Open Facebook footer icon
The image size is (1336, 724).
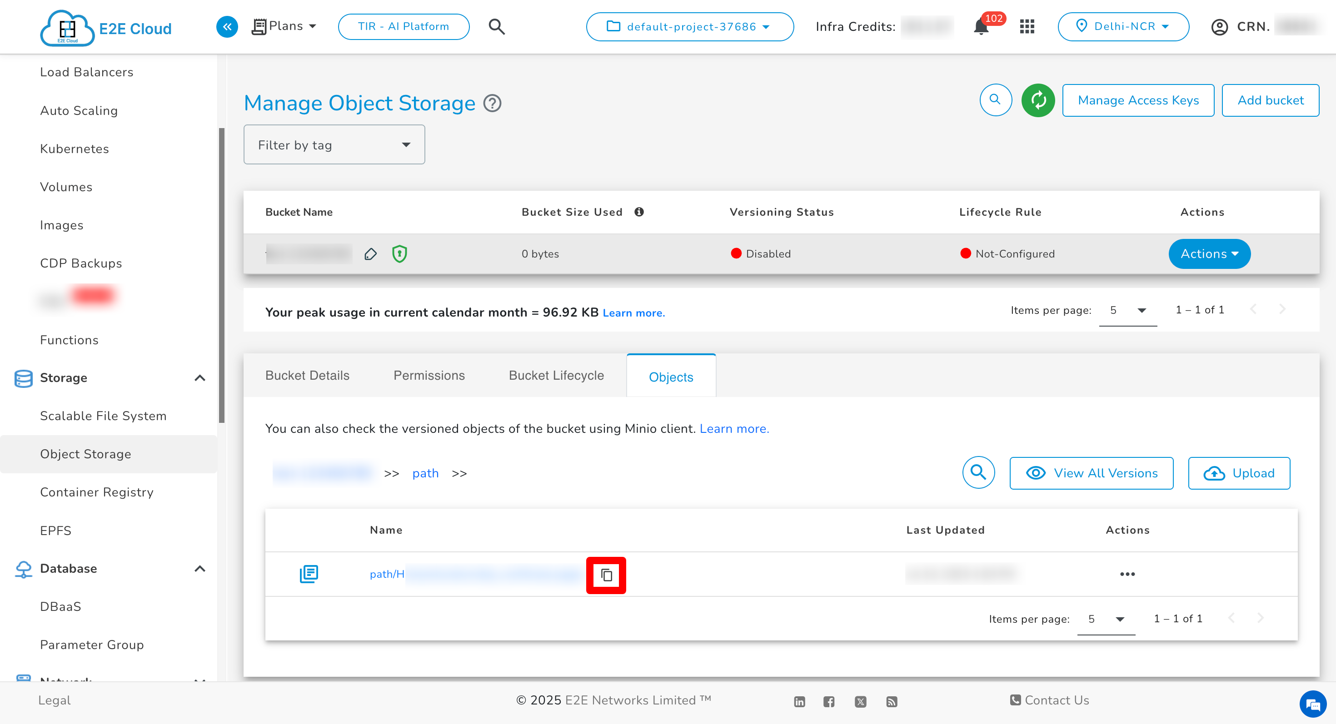828,701
